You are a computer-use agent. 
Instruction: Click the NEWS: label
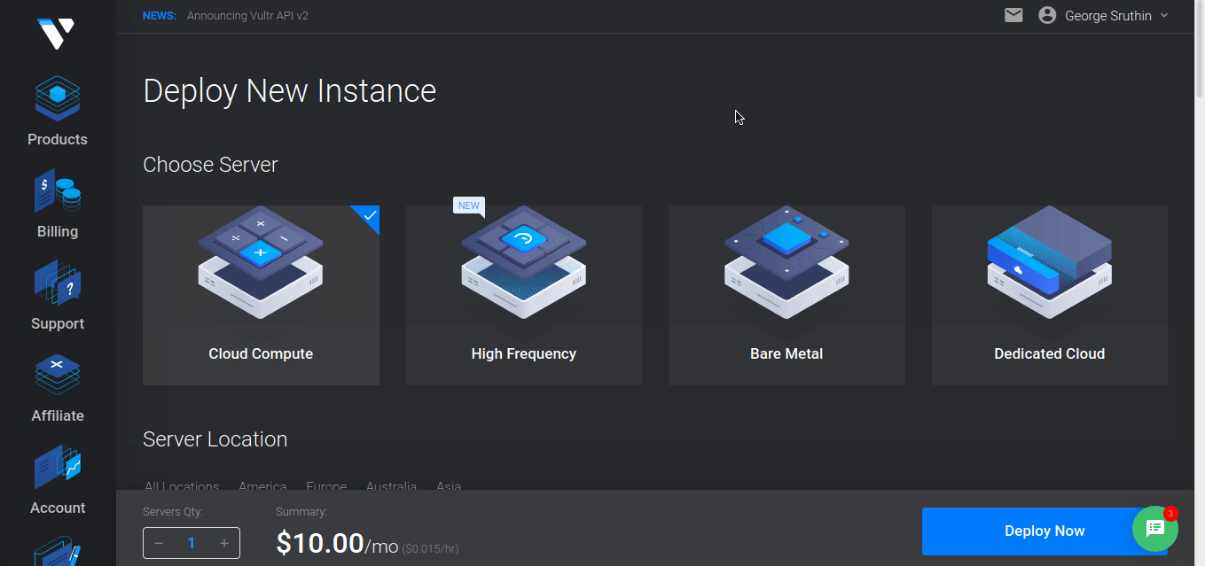click(160, 16)
